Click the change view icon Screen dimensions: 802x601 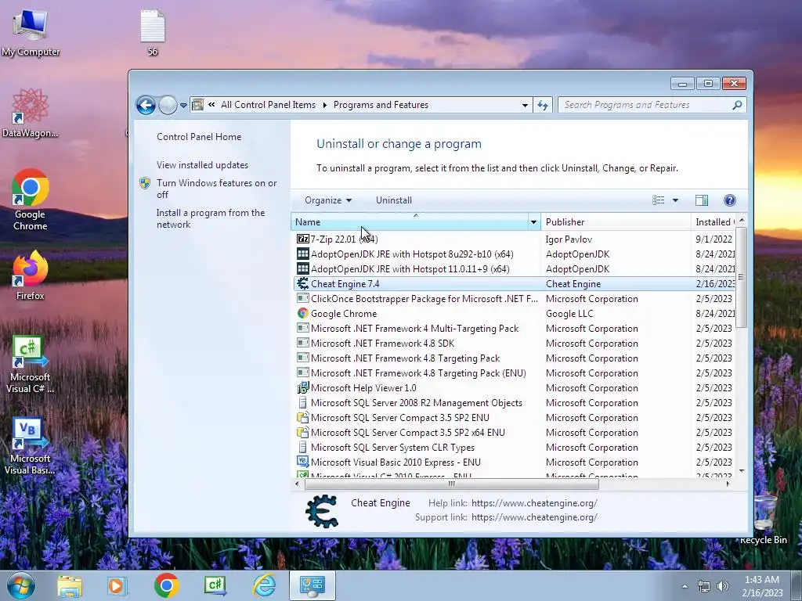[658, 200]
